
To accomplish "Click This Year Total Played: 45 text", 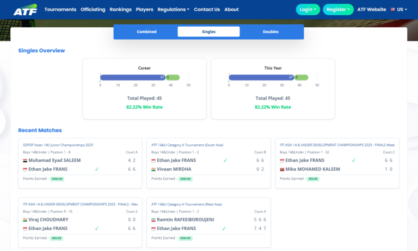I will tap(273, 98).
